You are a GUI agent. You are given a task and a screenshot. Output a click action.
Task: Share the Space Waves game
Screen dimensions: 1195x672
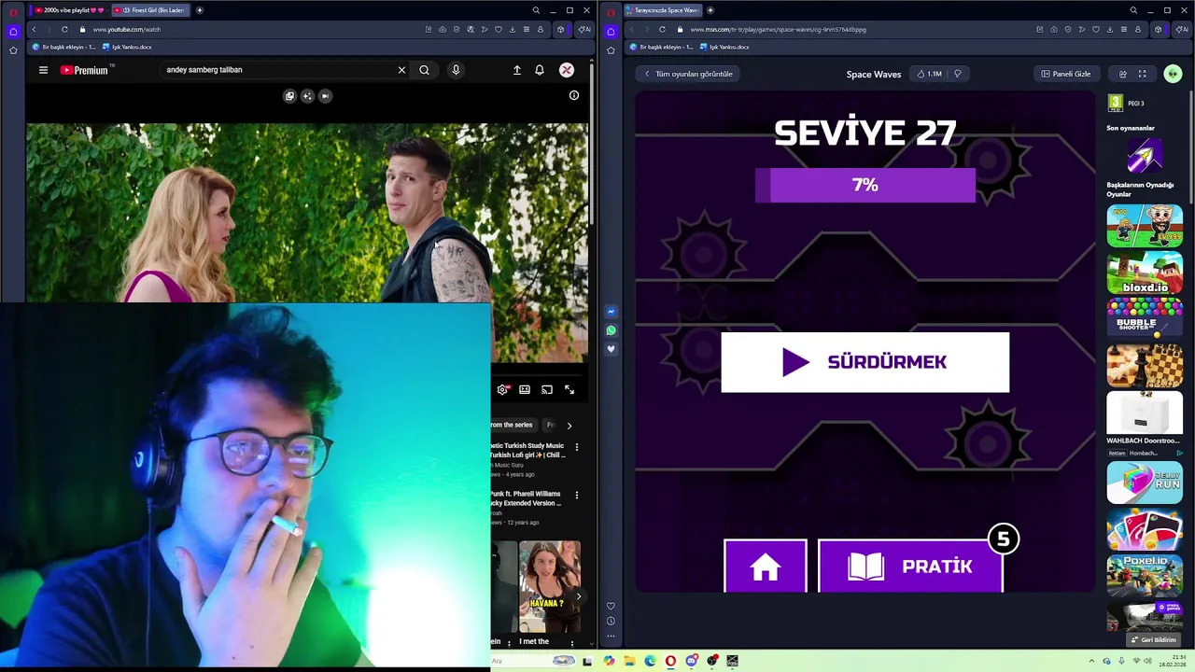(1122, 74)
